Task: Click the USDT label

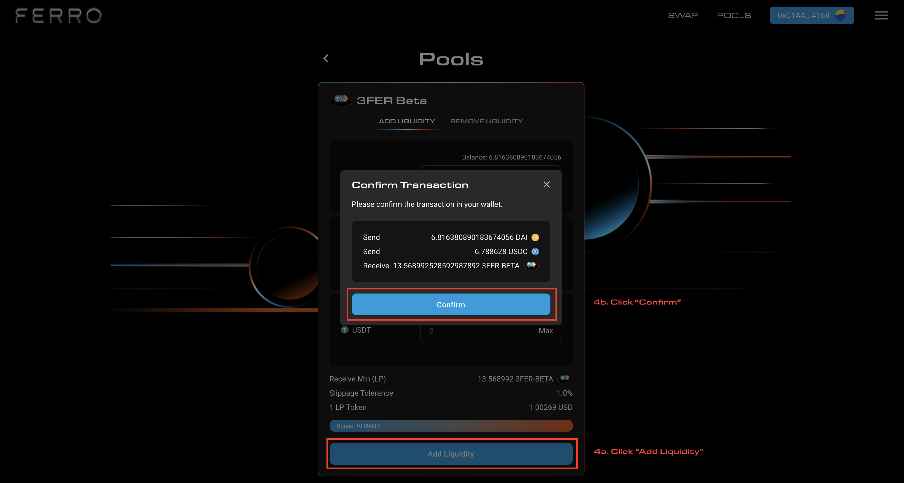Action: click(x=361, y=330)
